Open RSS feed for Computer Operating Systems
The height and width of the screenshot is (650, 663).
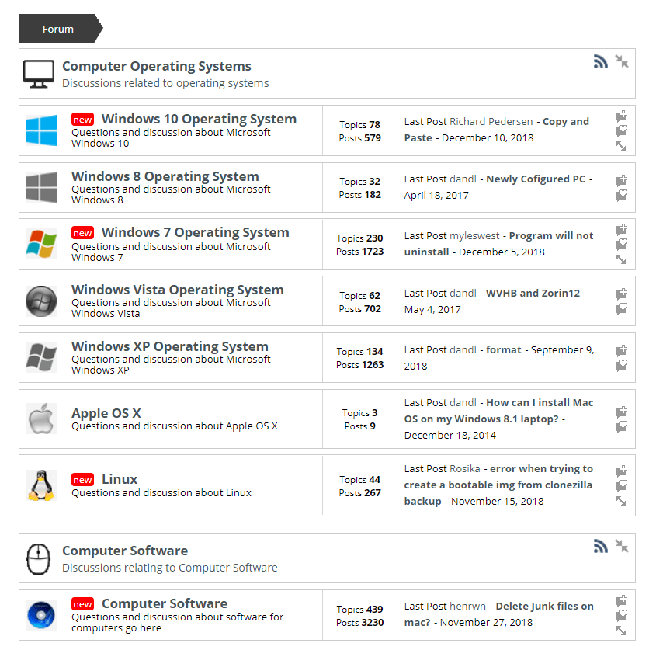[x=600, y=62]
